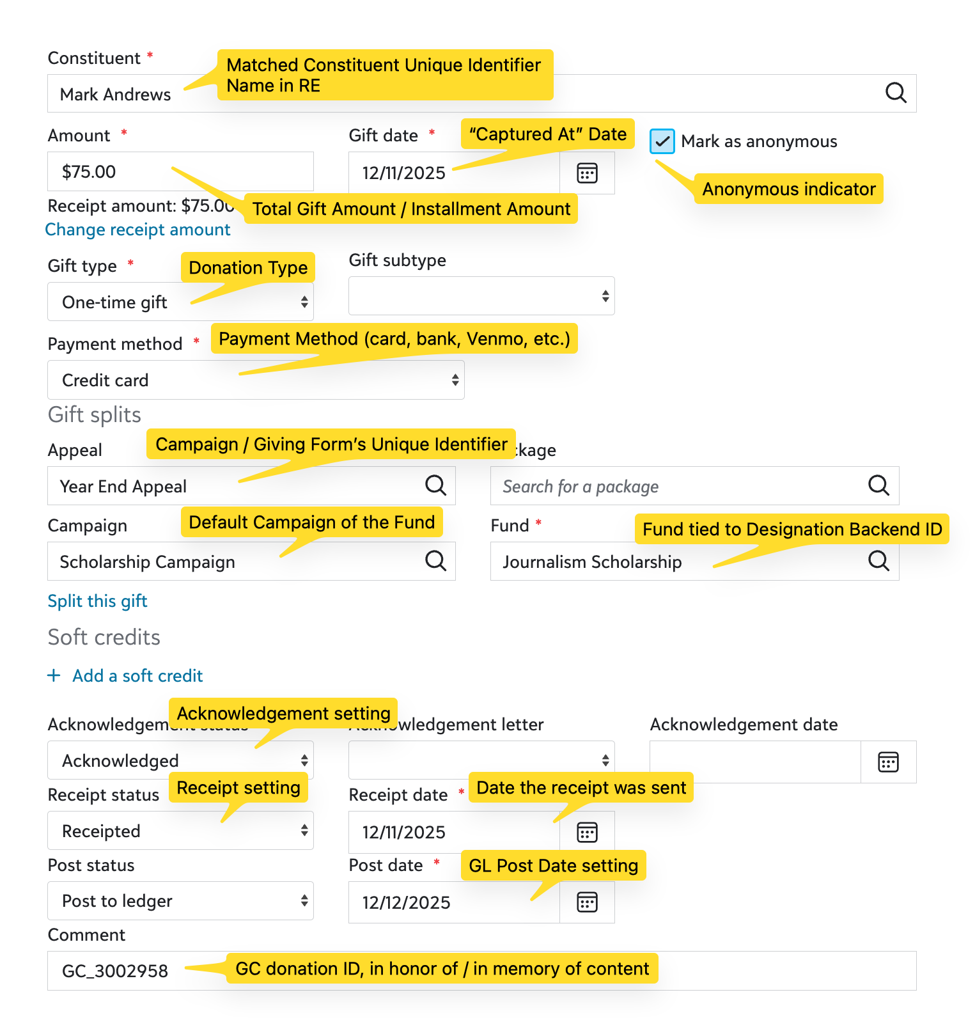
Task: Select Add a soft credit
Action: coord(125,676)
